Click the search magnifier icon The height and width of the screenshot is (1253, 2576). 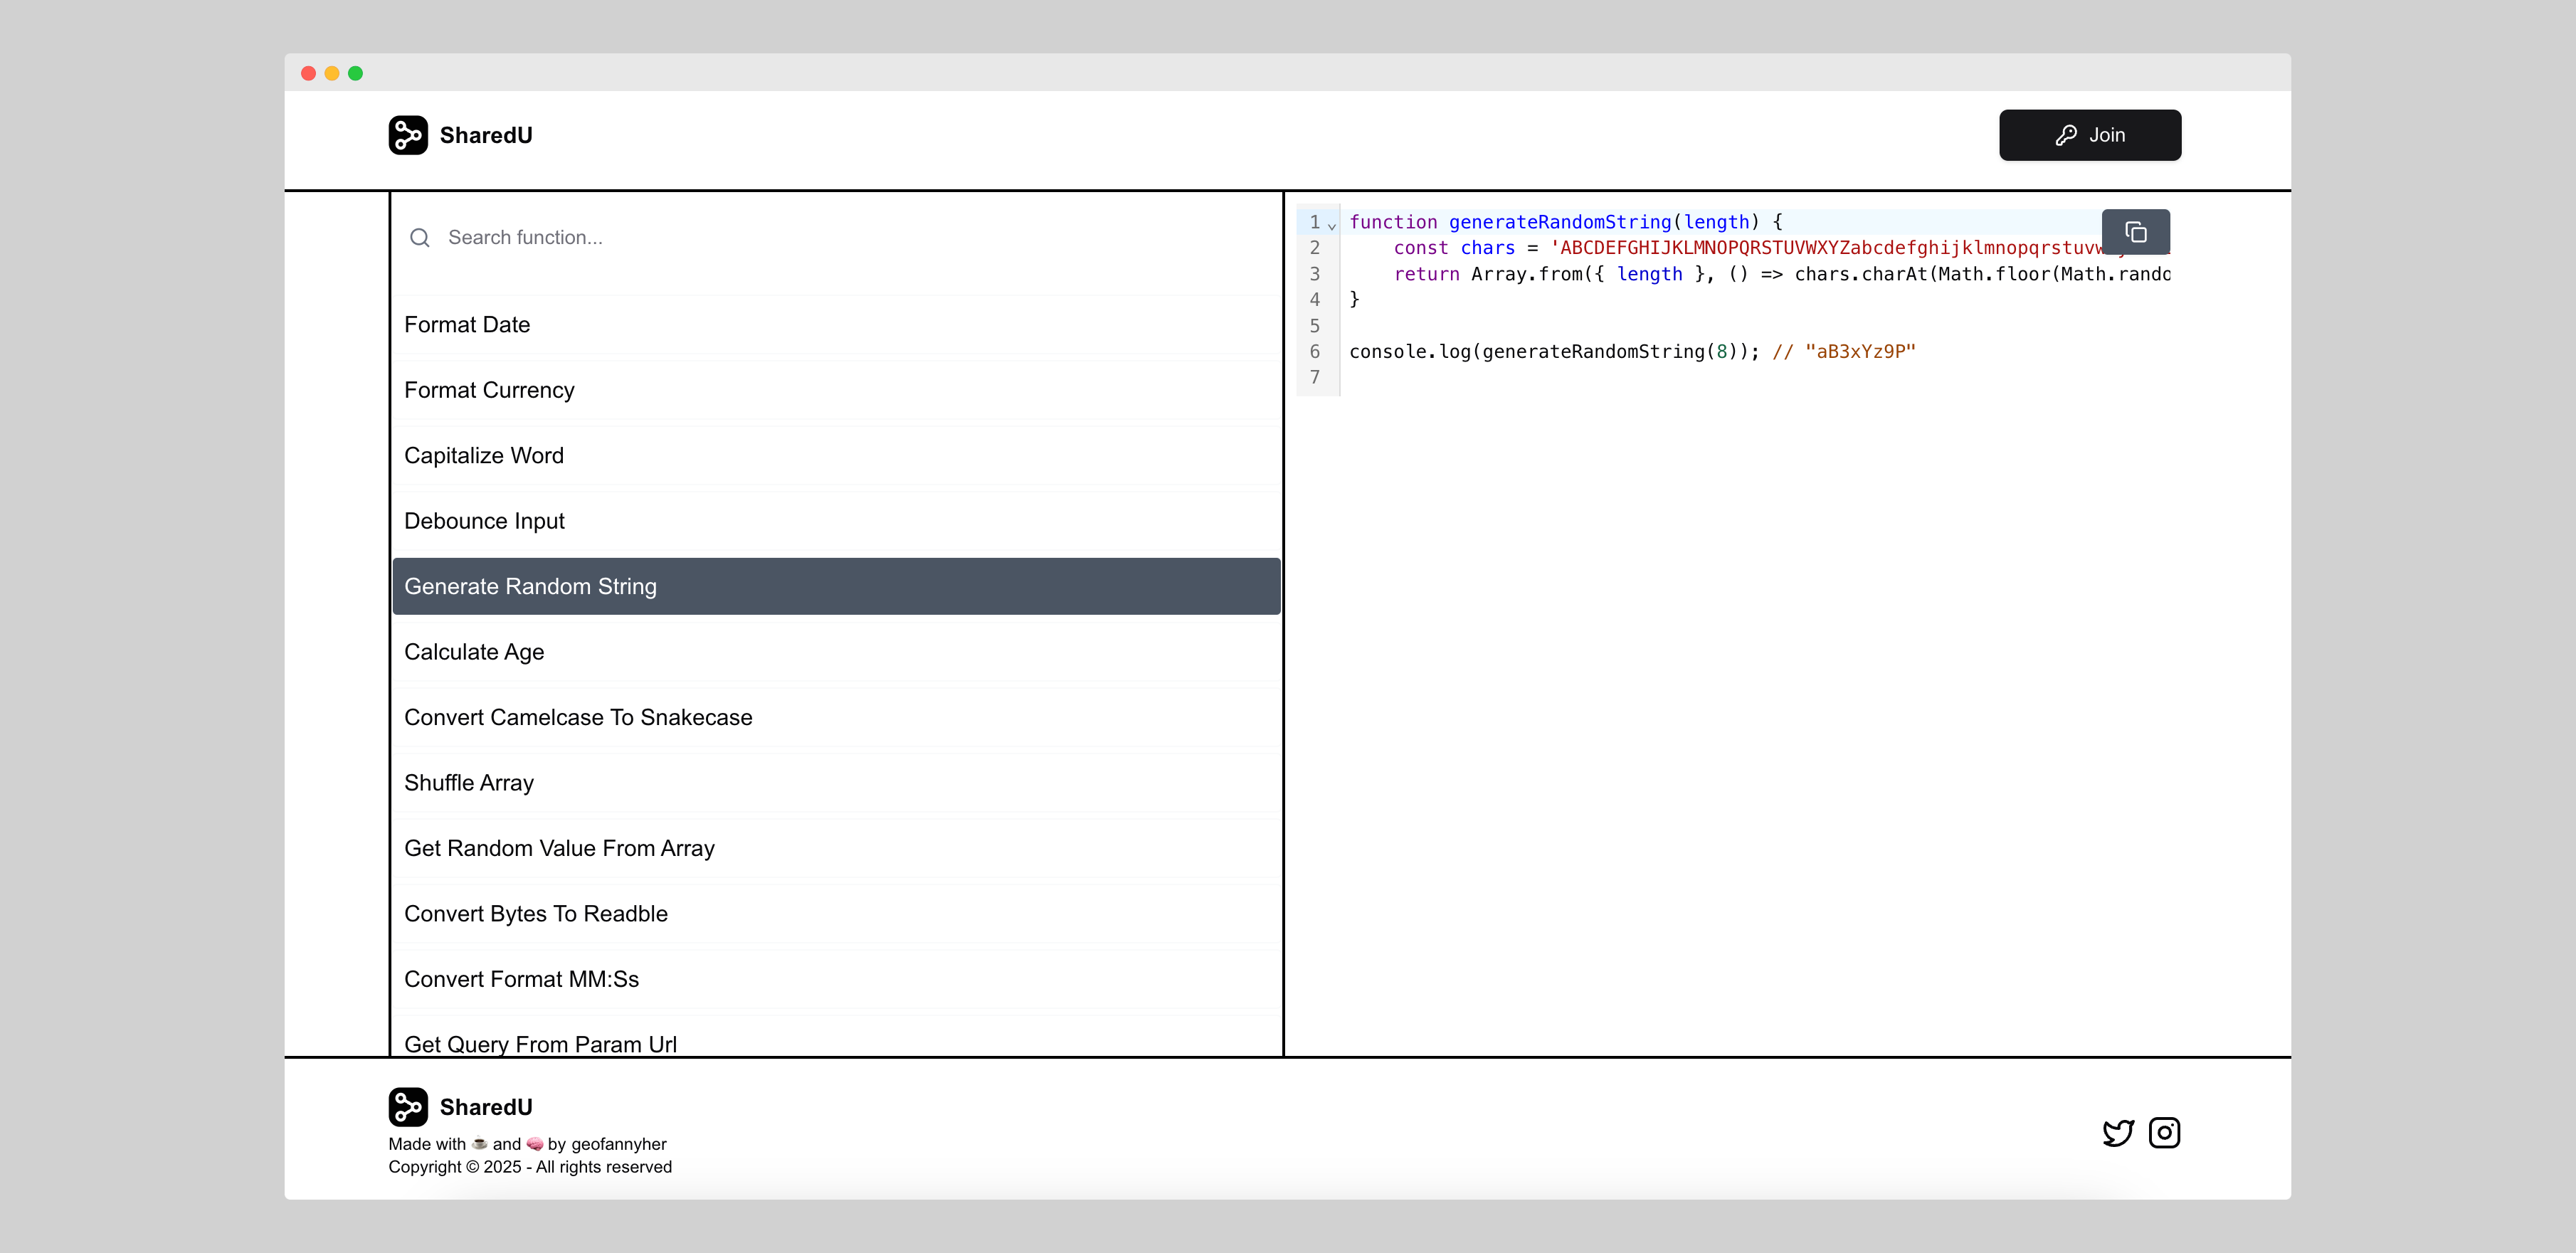(420, 238)
